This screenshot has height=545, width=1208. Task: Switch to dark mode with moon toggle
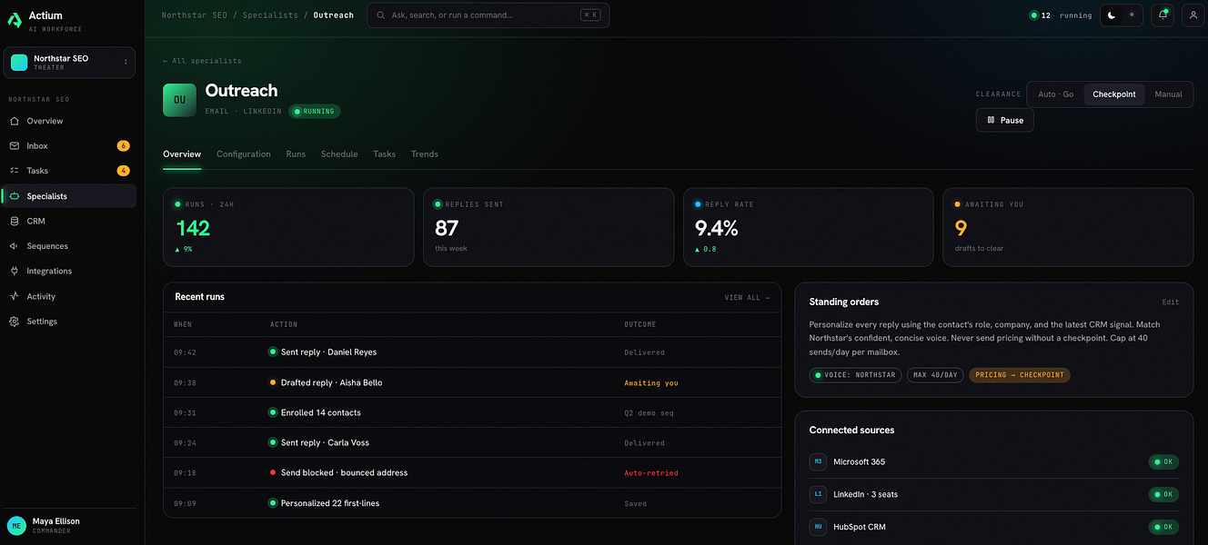pyautogui.click(x=1112, y=15)
